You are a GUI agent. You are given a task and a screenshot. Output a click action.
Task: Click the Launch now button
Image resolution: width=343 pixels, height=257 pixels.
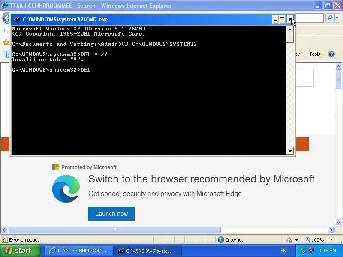(111, 214)
